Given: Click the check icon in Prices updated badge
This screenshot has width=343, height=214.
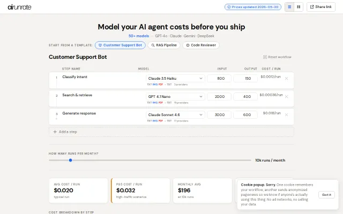Looking at the screenshot, I should pyautogui.click(x=229, y=7).
